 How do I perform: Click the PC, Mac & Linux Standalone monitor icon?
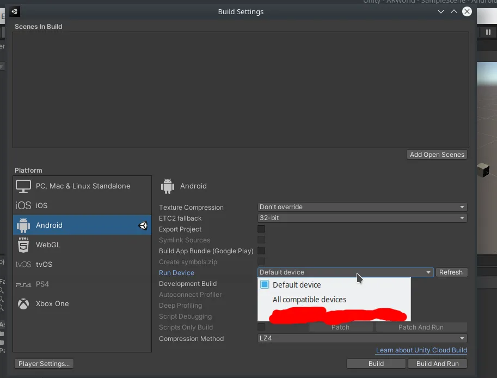pos(23,186)
